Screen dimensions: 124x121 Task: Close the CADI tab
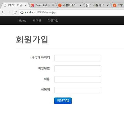26,5
